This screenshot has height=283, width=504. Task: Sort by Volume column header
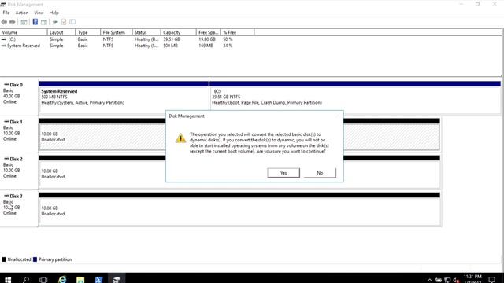click(24, 32)
